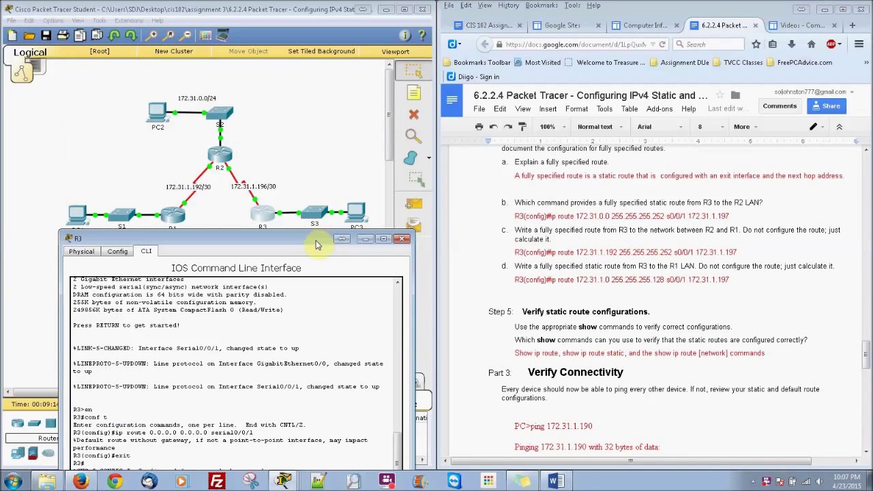Open the Add-ons menu in Google Docs

coord(660,109)
